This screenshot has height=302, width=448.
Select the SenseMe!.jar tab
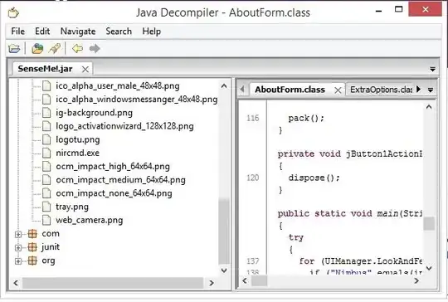(45, 69)
